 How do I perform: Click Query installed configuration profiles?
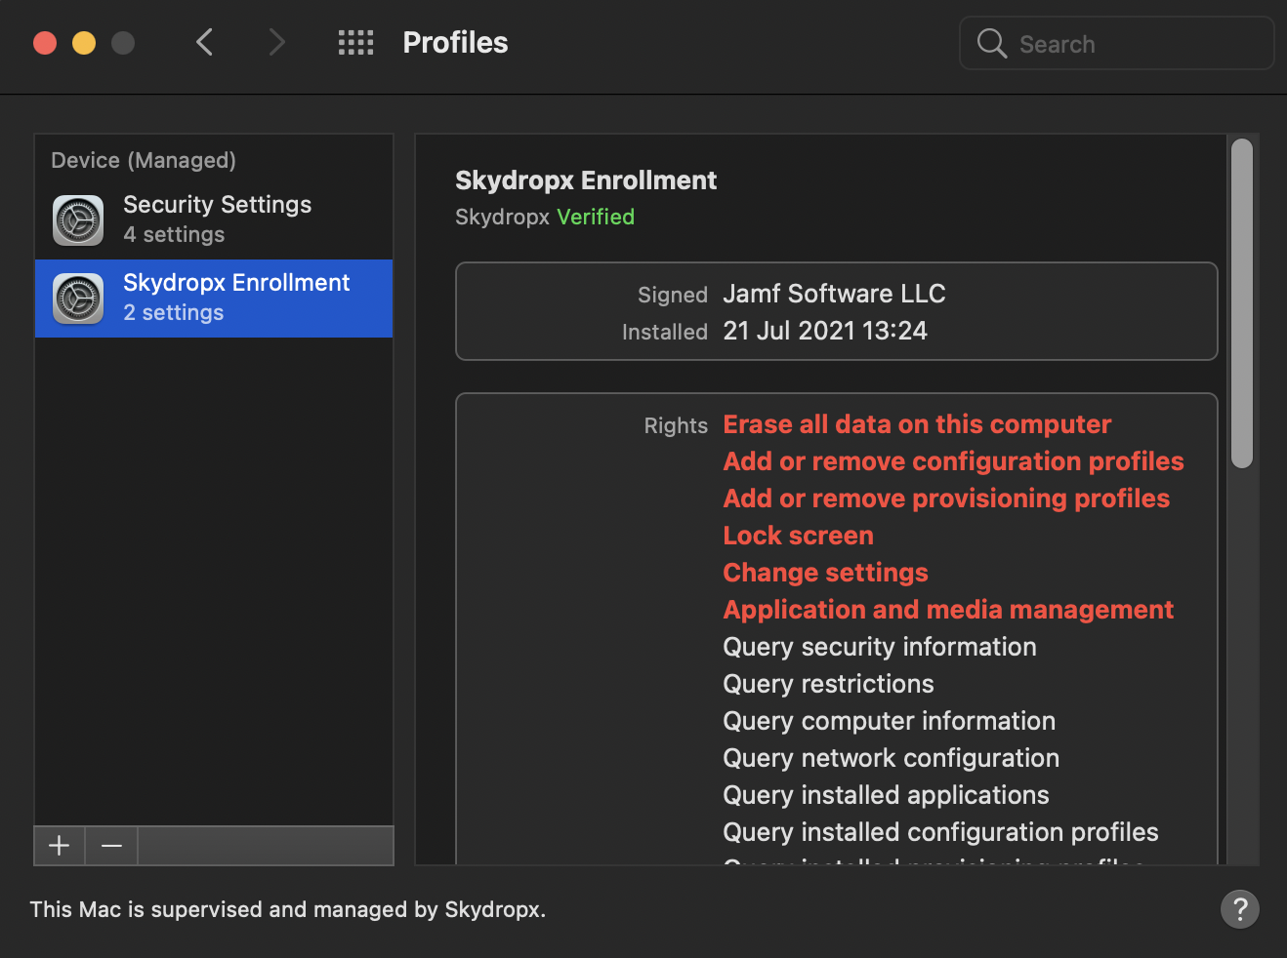940,832
